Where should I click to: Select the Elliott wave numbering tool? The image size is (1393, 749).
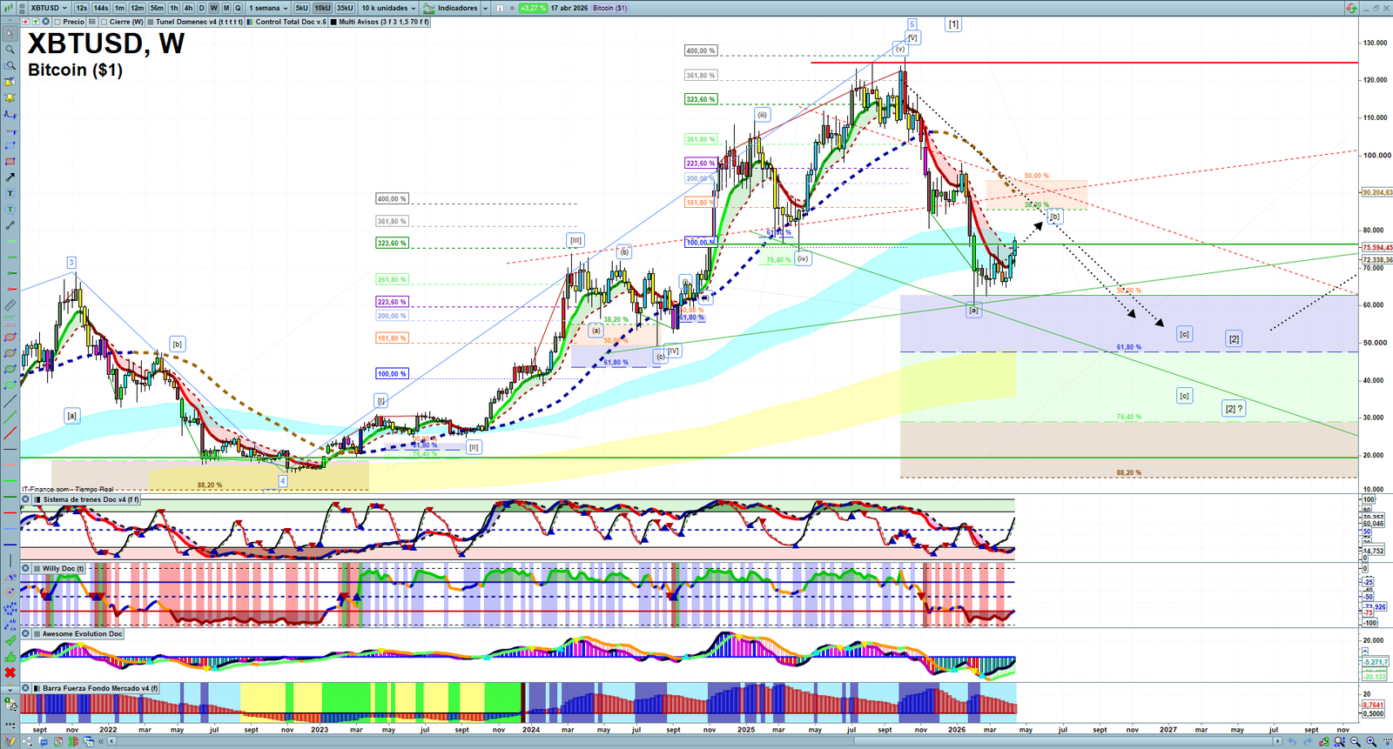tap(10, 609)
